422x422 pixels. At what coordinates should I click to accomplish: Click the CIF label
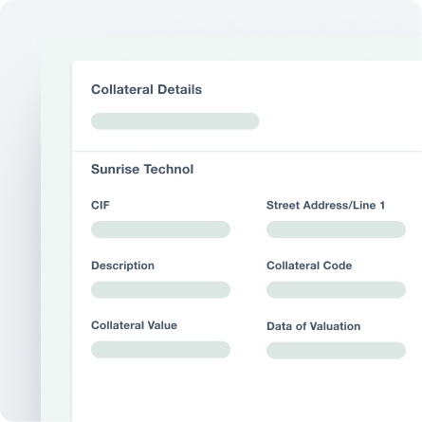point(101,205)
